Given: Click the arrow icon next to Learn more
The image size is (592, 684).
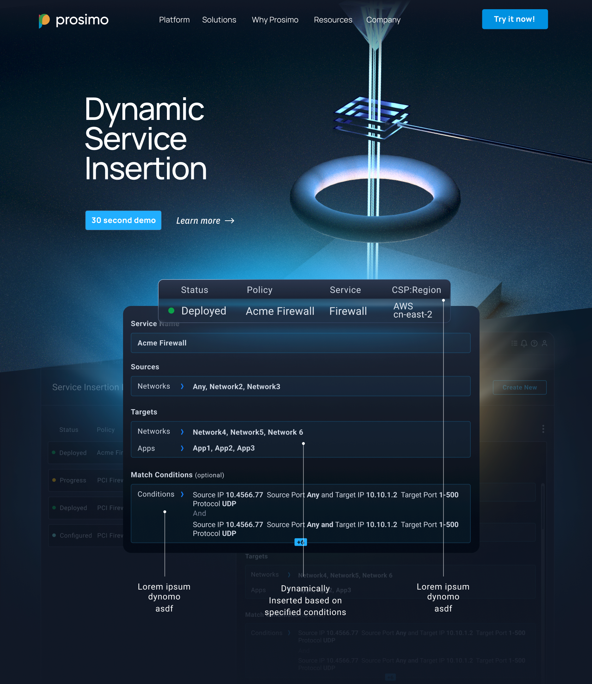Looking at the screenshot, I should (230, 221).
